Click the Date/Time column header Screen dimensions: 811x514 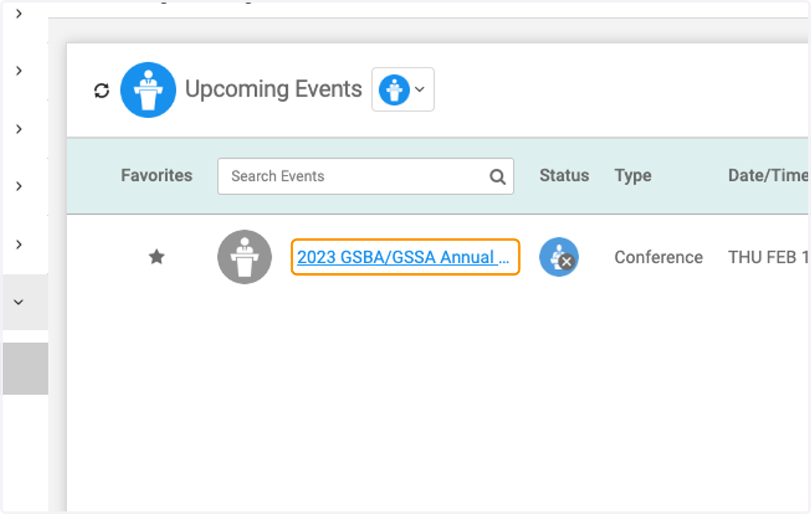[768, 176]
